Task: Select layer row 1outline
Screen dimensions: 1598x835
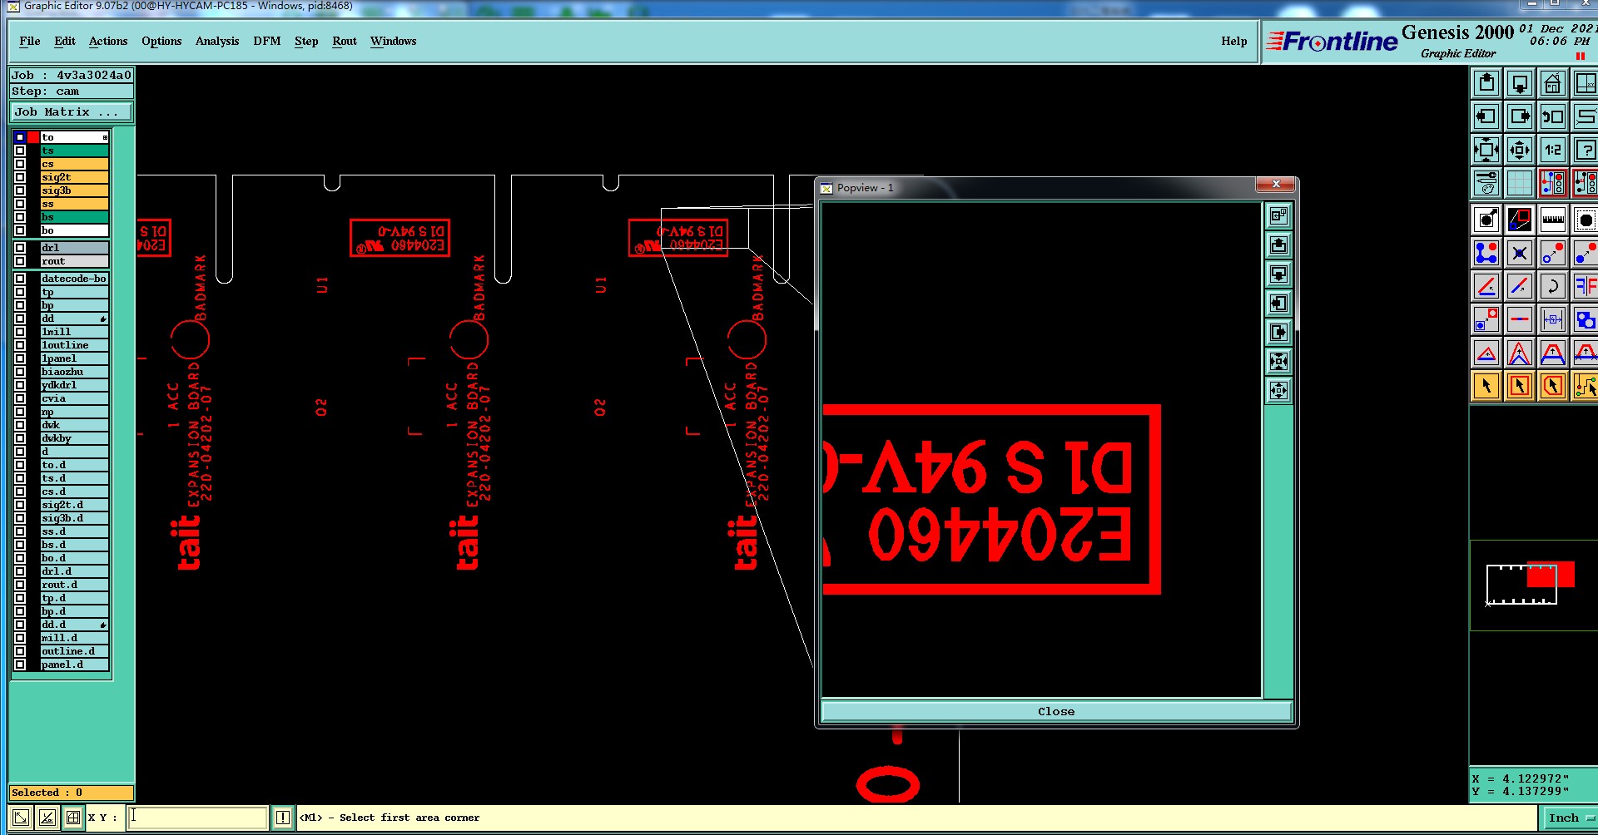Action: tap(75, 345)
